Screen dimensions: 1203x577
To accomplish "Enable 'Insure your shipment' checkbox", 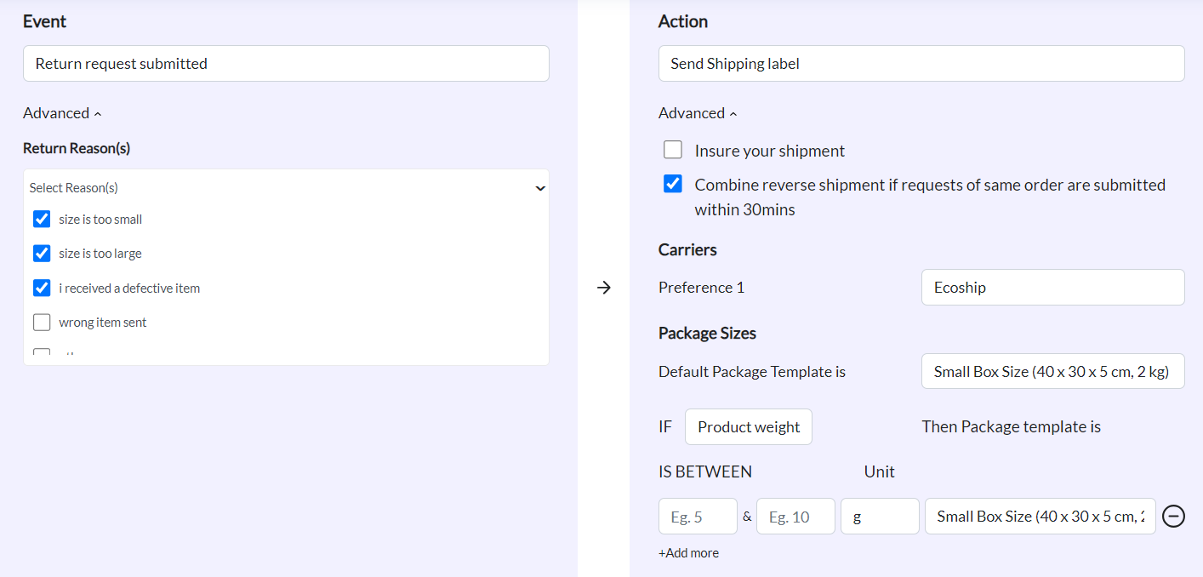I will click(673, 151).
